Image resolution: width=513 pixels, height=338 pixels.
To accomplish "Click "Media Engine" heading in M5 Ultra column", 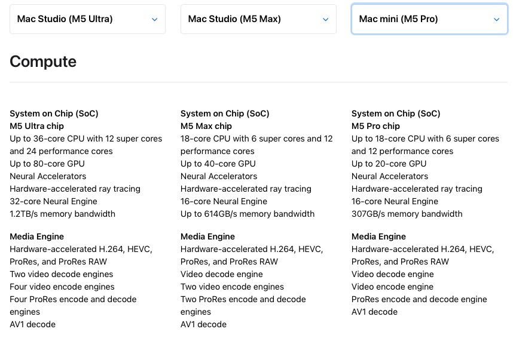I will coord(36,236).
